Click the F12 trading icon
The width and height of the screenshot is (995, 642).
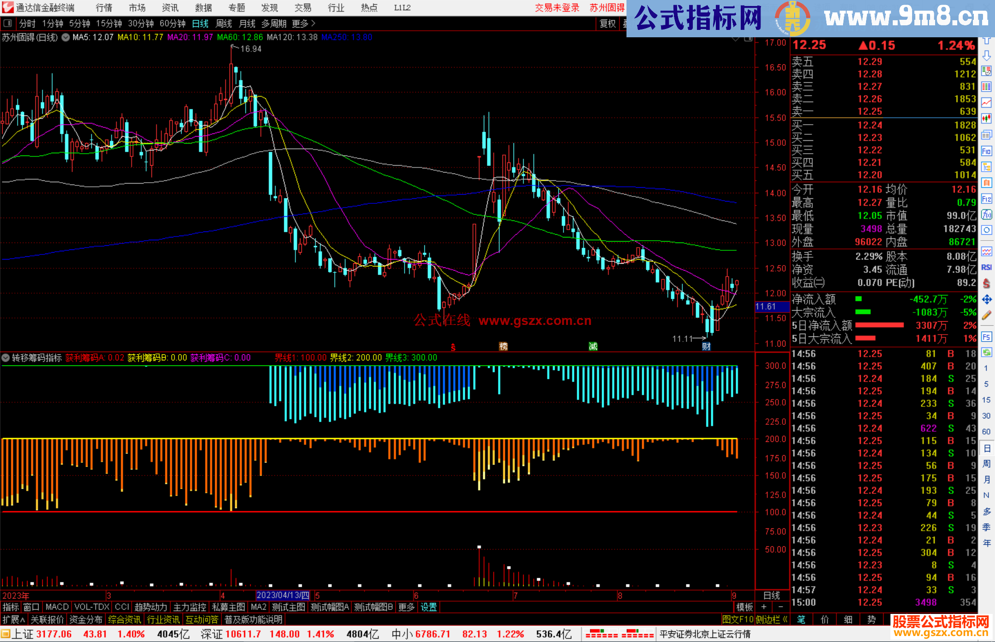[x=986, y=199]
